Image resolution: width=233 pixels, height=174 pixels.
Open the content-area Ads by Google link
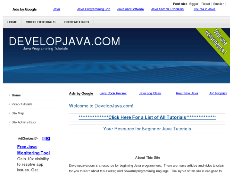(x=81, y=94)
